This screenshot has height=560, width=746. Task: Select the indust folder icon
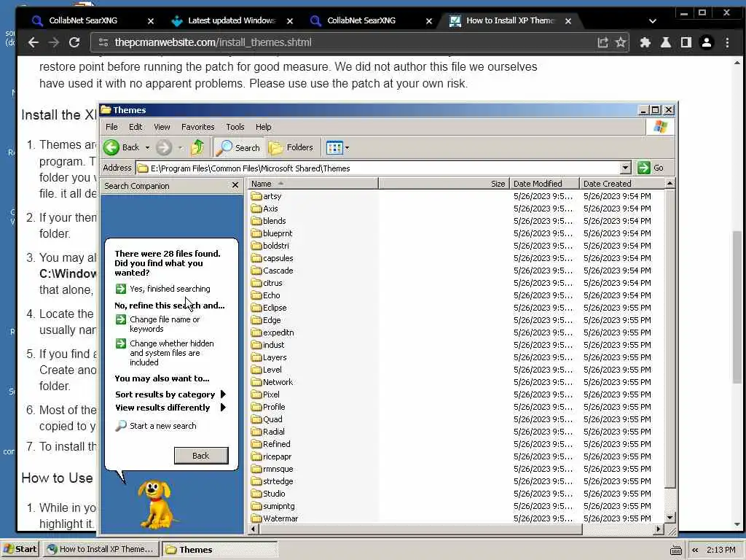click(x=256, y=344)
